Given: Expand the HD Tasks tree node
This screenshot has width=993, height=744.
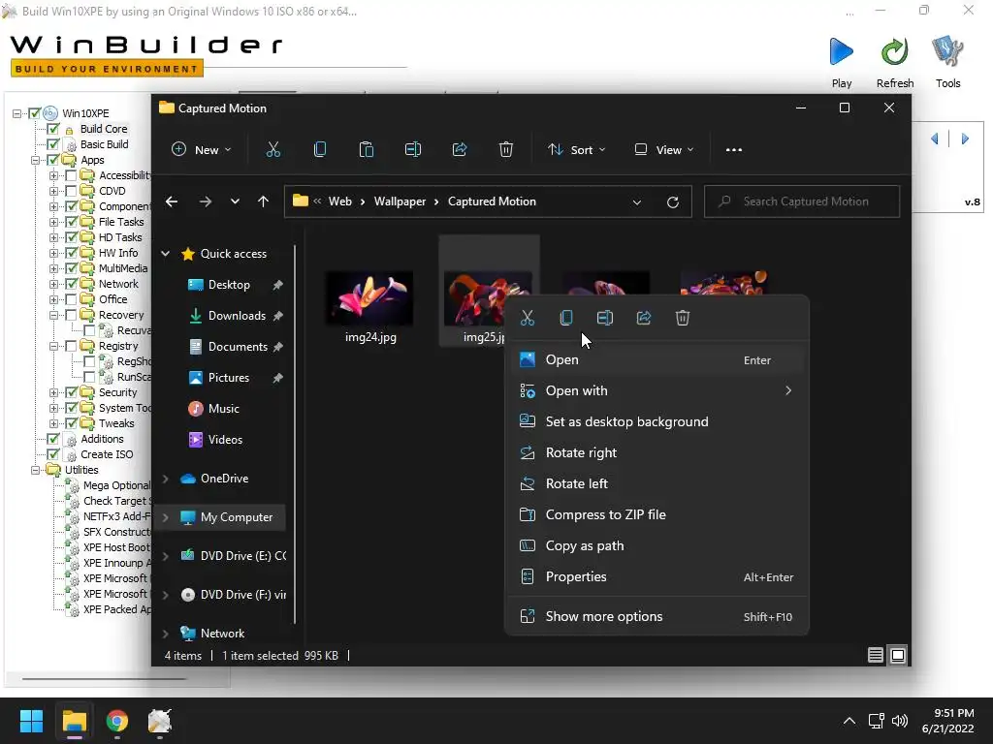Looking at the screenshot, I should pos(54,237).
